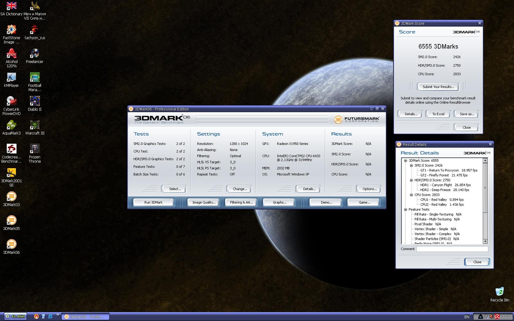Select the Diablo II desktop icon
Image resolution: width=514 pixels, height=321 pixels.
click(x=35, y=103)
